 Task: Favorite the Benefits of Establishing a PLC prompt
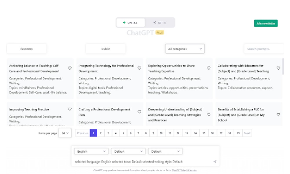(x=278, y=115)
